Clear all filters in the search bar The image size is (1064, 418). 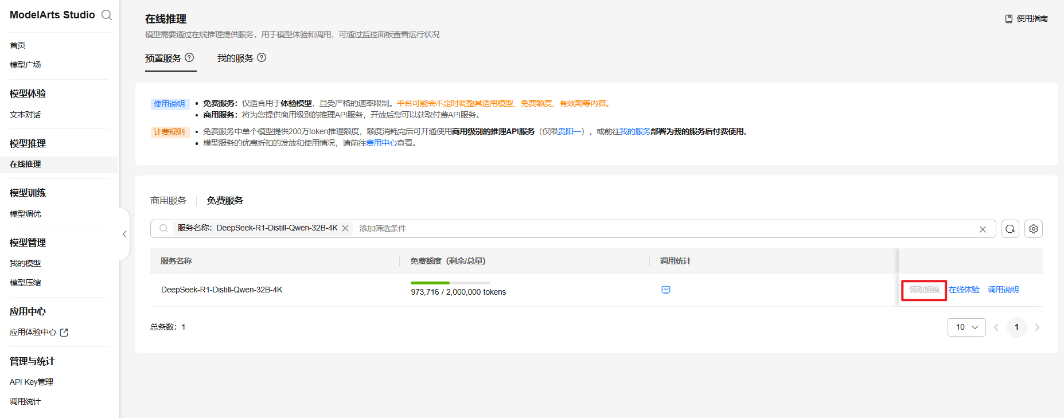click(x=983, y=229)
